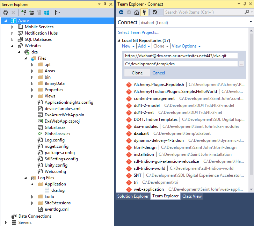Click the Windows Azure connect icon

point(46,13)
